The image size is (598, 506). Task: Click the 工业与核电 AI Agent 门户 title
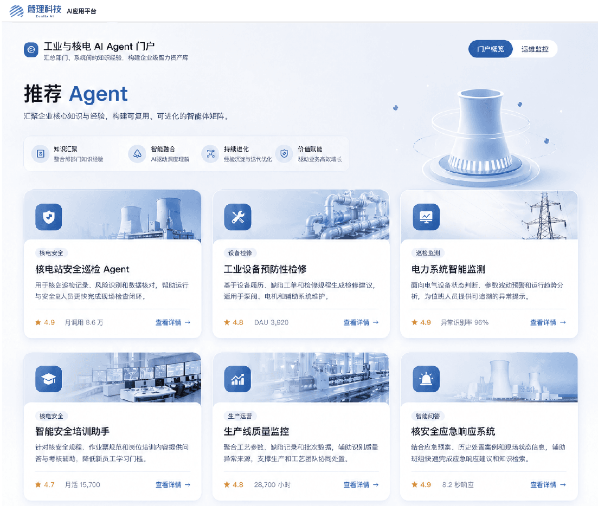[99, 47]
